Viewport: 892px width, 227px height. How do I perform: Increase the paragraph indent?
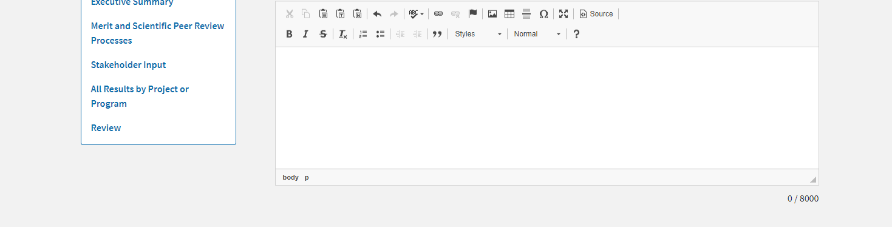pyautogui.click(x=417, y=34)
